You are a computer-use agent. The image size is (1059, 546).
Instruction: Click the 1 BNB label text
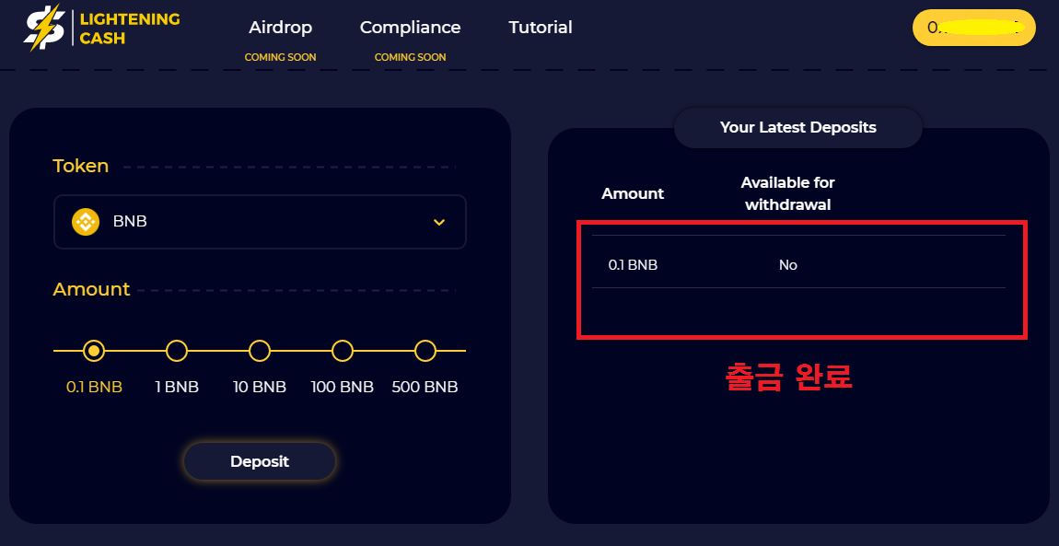tap(177, 388)
